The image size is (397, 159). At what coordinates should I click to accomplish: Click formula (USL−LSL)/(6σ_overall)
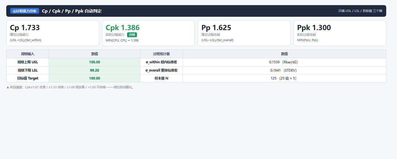[217, 40]
